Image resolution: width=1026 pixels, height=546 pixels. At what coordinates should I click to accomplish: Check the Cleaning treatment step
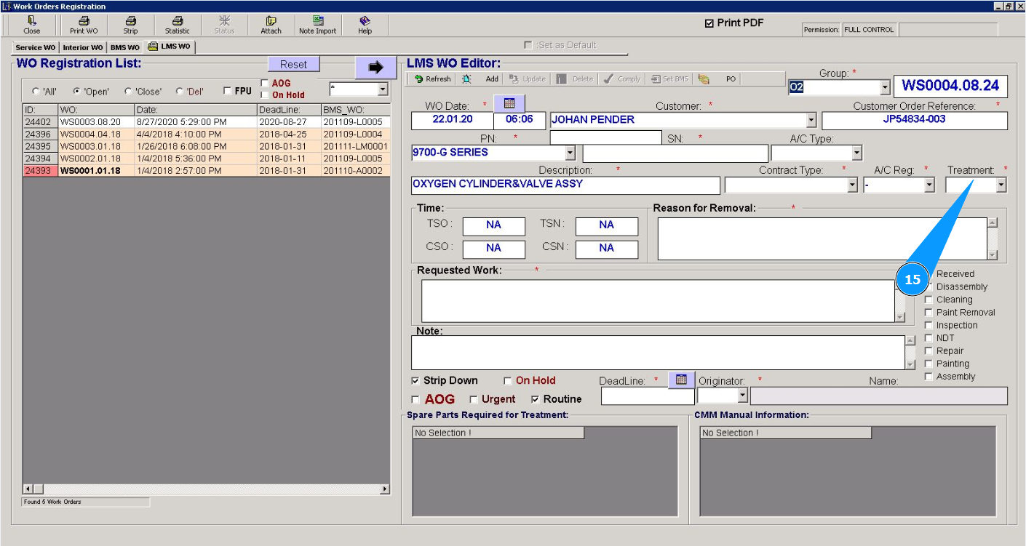928,300
